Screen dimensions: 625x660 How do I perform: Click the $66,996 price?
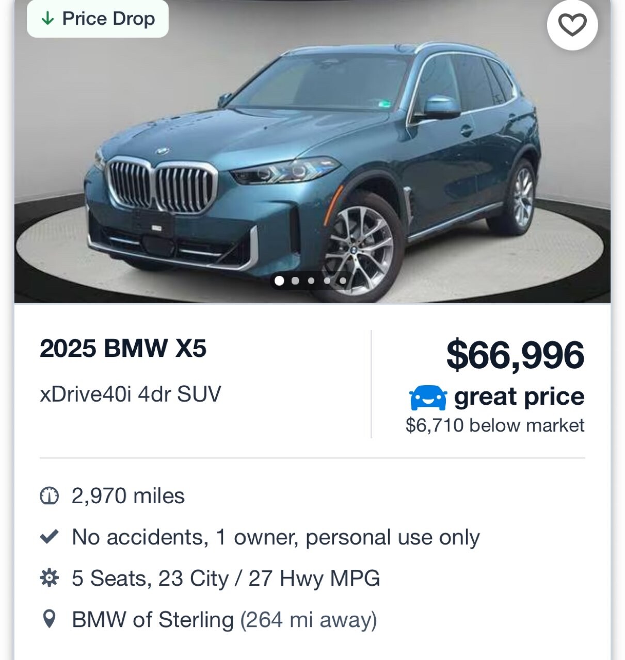coord(515,355)
